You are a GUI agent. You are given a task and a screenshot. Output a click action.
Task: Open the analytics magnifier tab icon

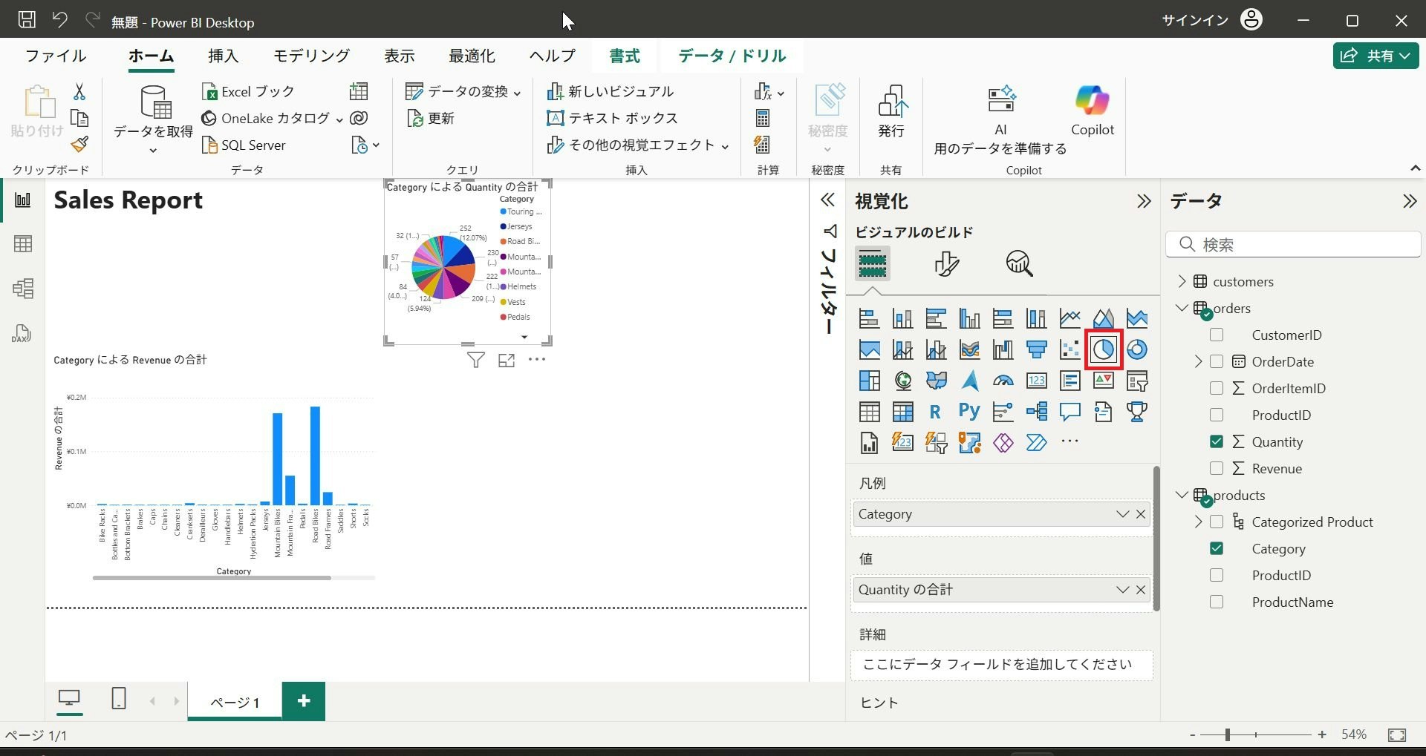pyautogui.click(x=1020, y=263)
